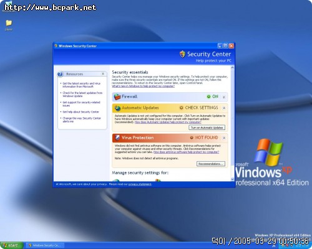
Task: Click the Resources help question mark icon
Action: coord(61,74)
